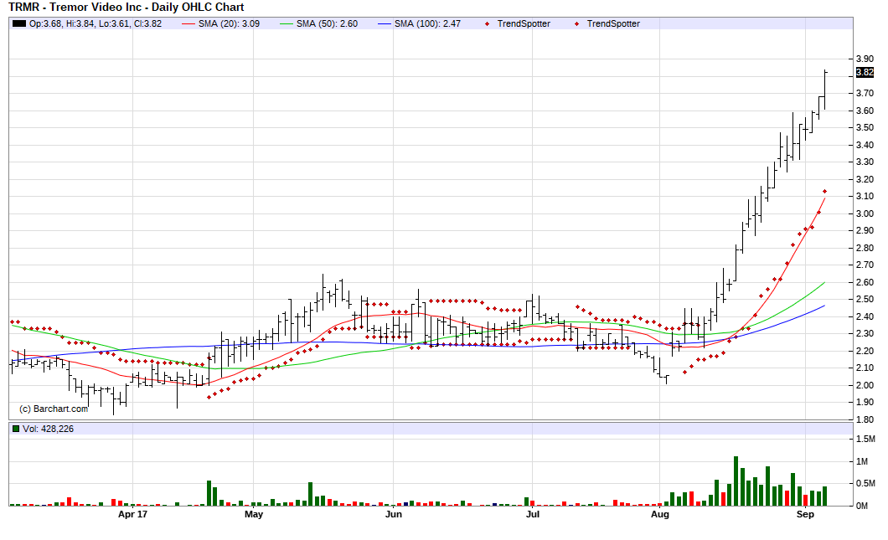Select the OHLC values legend text

pos(96,23)
